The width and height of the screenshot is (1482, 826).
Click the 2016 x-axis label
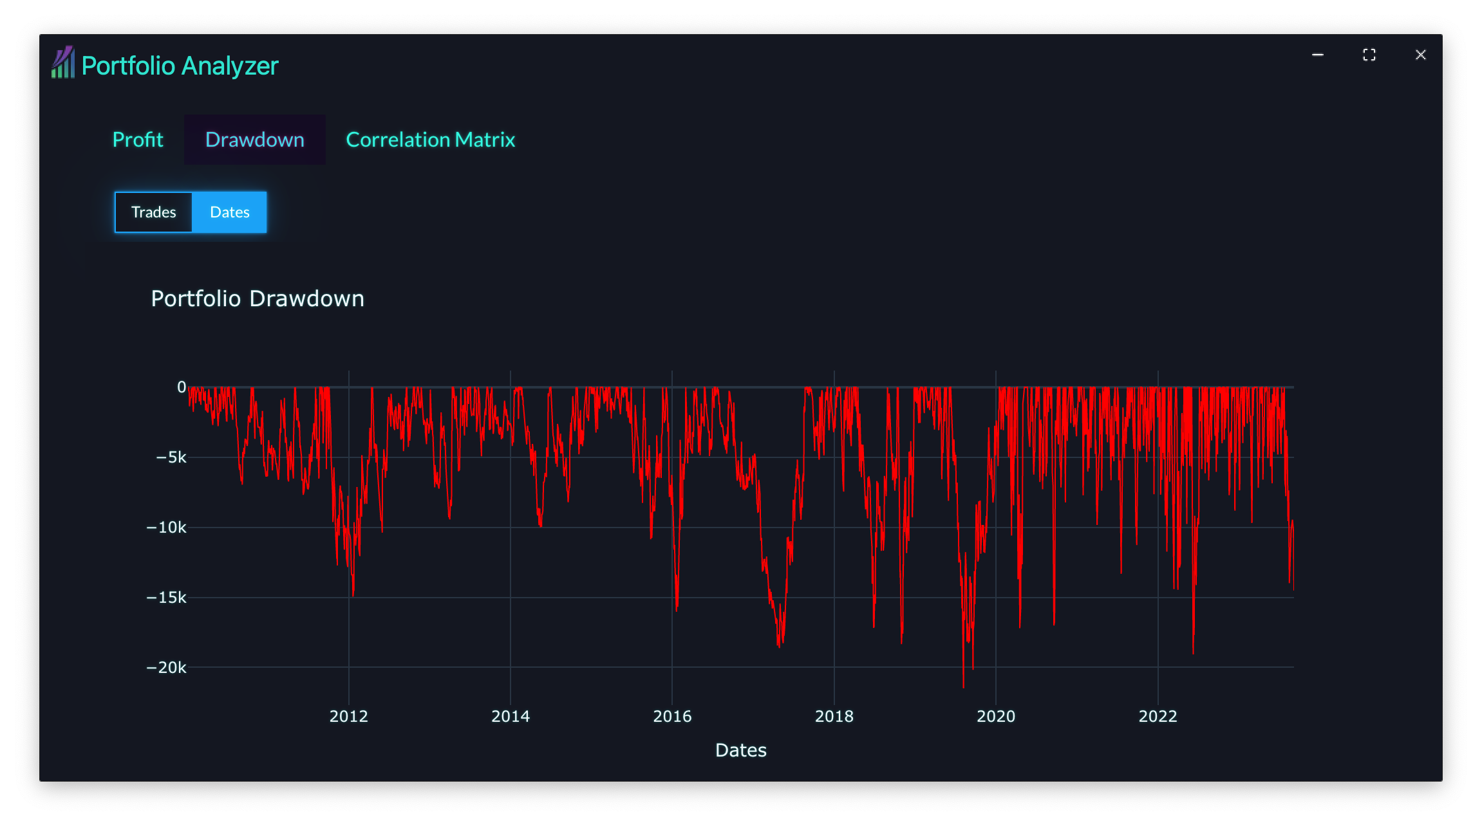pyautogui.click(x=672, y=716)
